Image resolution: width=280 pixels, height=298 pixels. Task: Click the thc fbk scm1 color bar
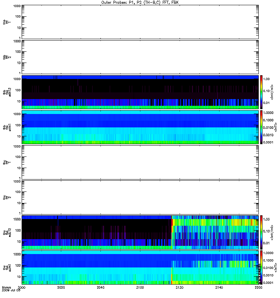click(261, 267)
